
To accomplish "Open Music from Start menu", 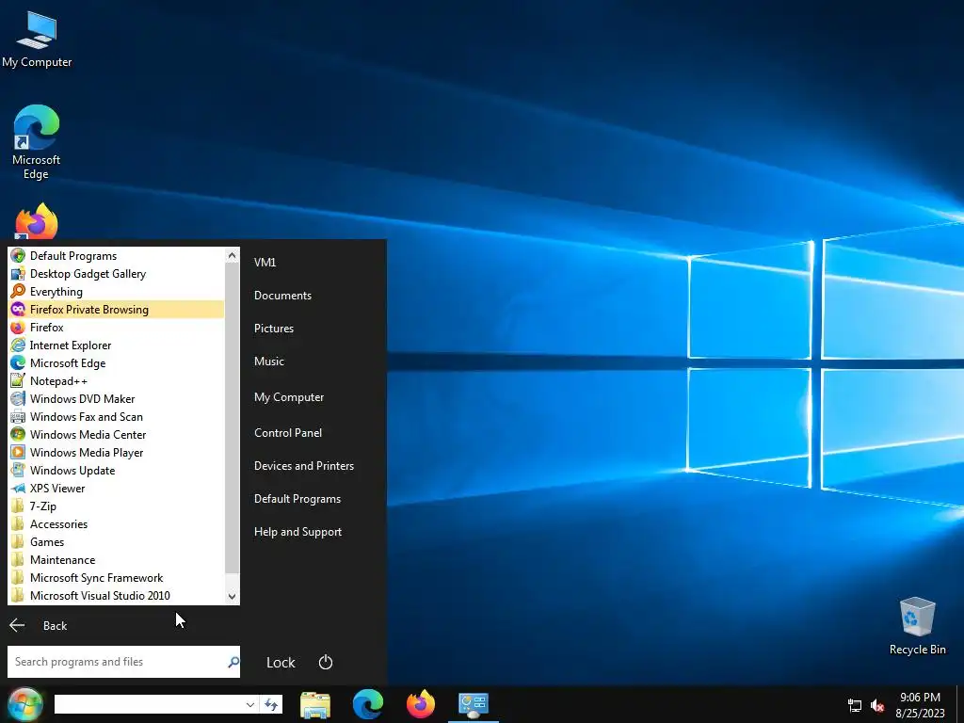I will [x=269, y=361].
